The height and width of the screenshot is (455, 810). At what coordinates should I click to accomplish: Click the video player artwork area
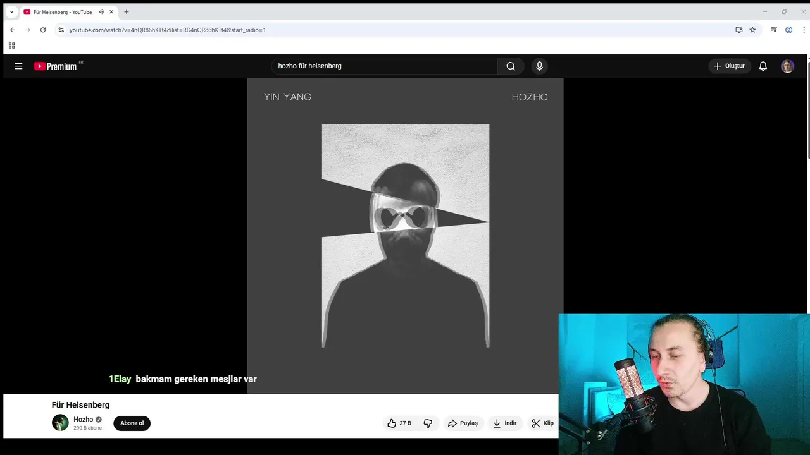(405, 236)
